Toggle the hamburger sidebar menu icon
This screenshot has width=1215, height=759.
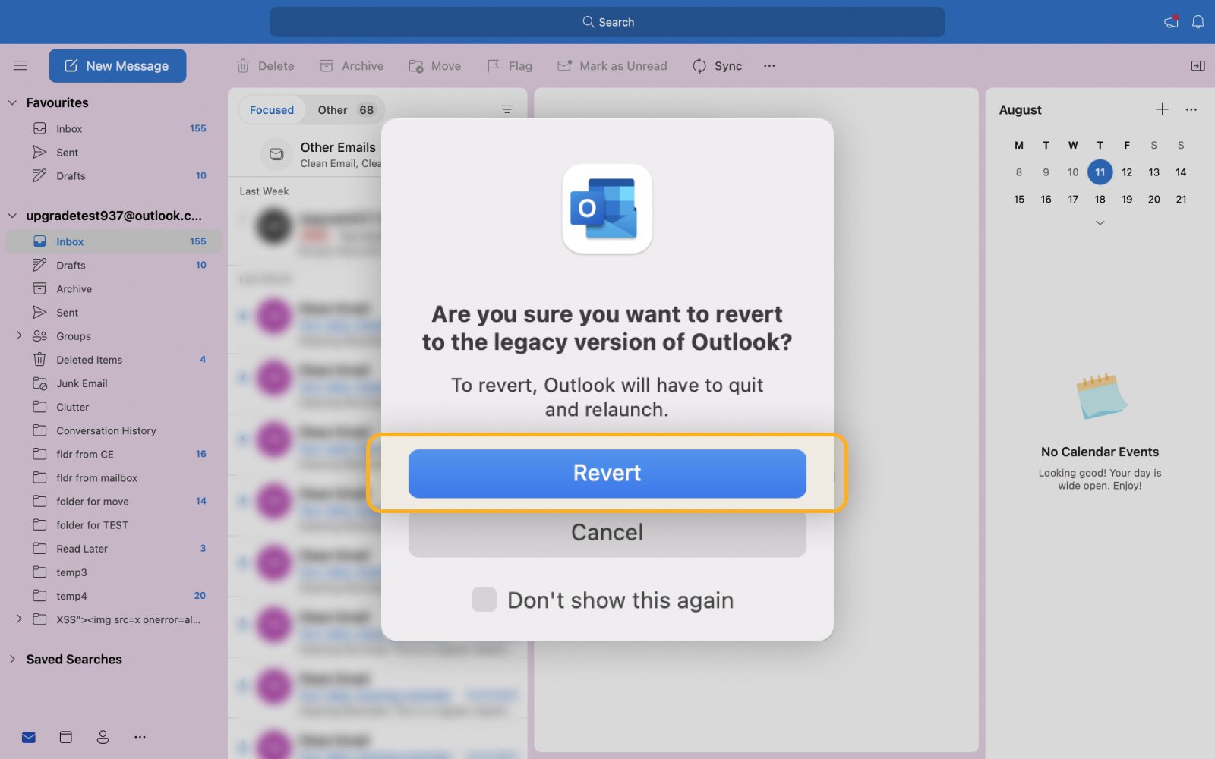21,66
